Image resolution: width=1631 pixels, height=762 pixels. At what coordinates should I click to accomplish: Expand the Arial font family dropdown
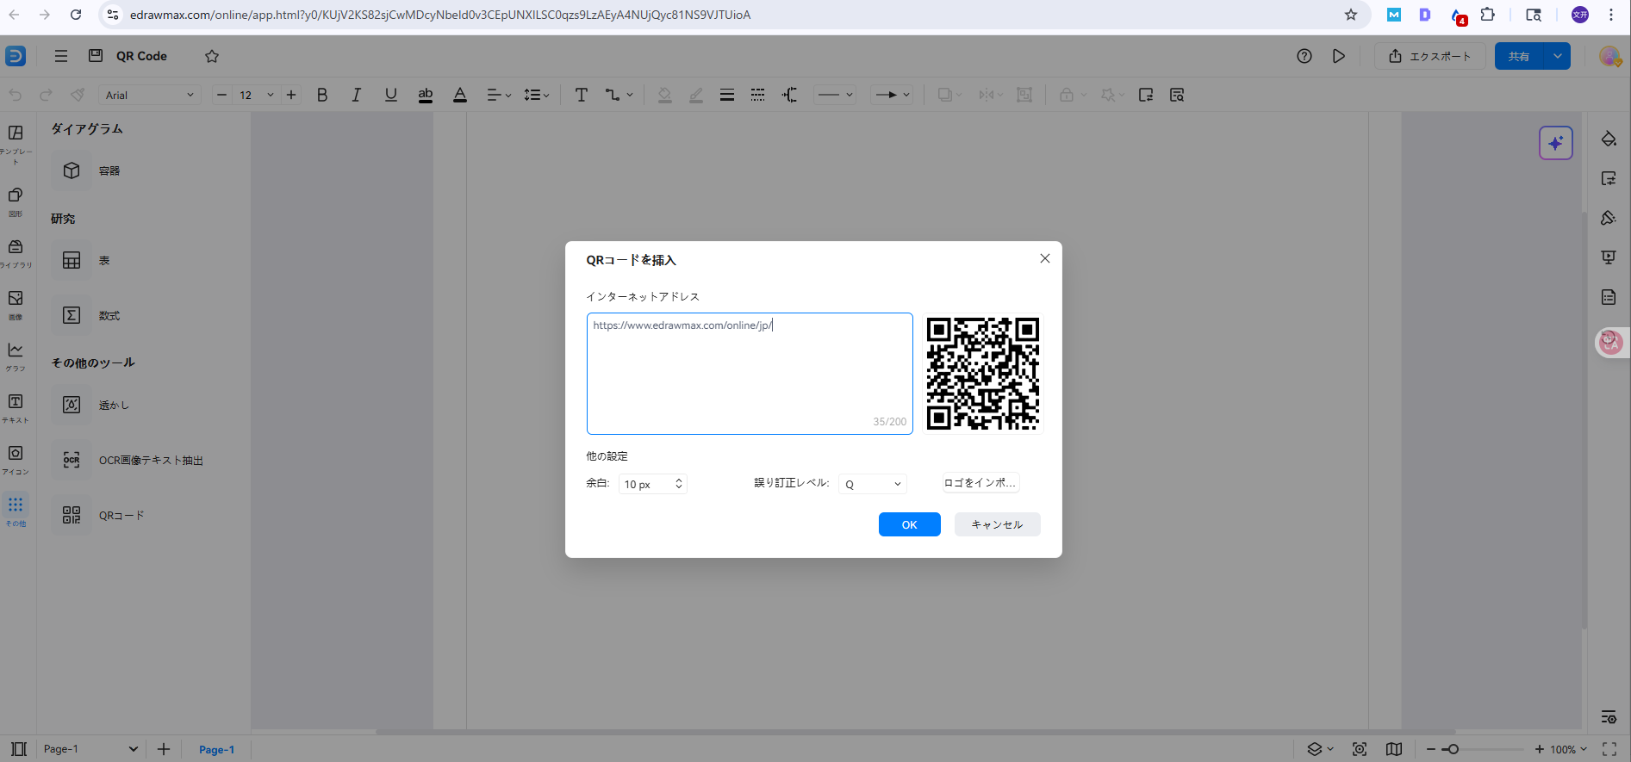(x=150, y=95)
